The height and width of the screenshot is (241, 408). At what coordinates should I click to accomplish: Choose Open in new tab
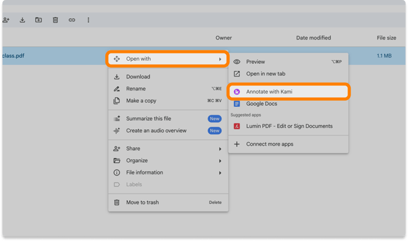click(x=288, y=73)
